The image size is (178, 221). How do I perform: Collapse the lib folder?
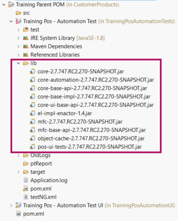(18, 63)
